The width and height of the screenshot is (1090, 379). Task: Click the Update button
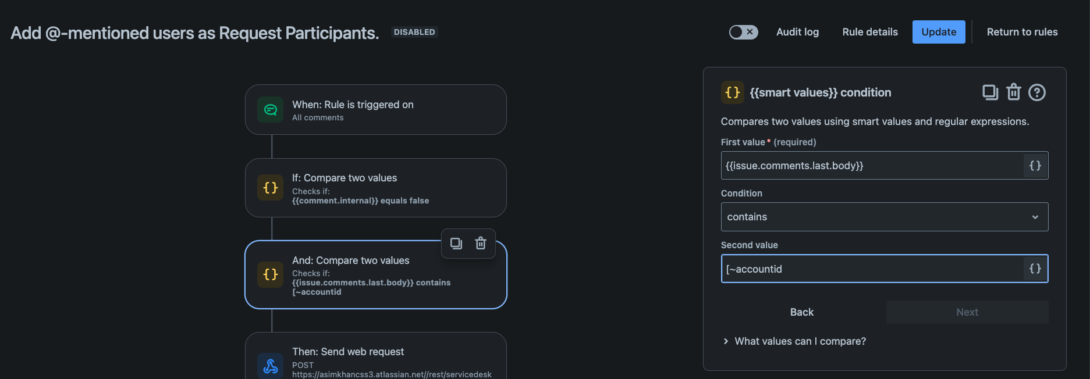[x=939, y=32]
